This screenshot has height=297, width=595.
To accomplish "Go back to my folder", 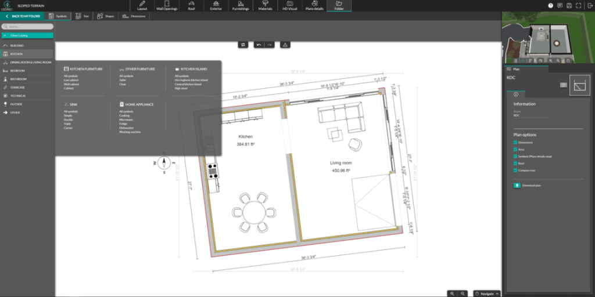I will click(x=23, y=16).
